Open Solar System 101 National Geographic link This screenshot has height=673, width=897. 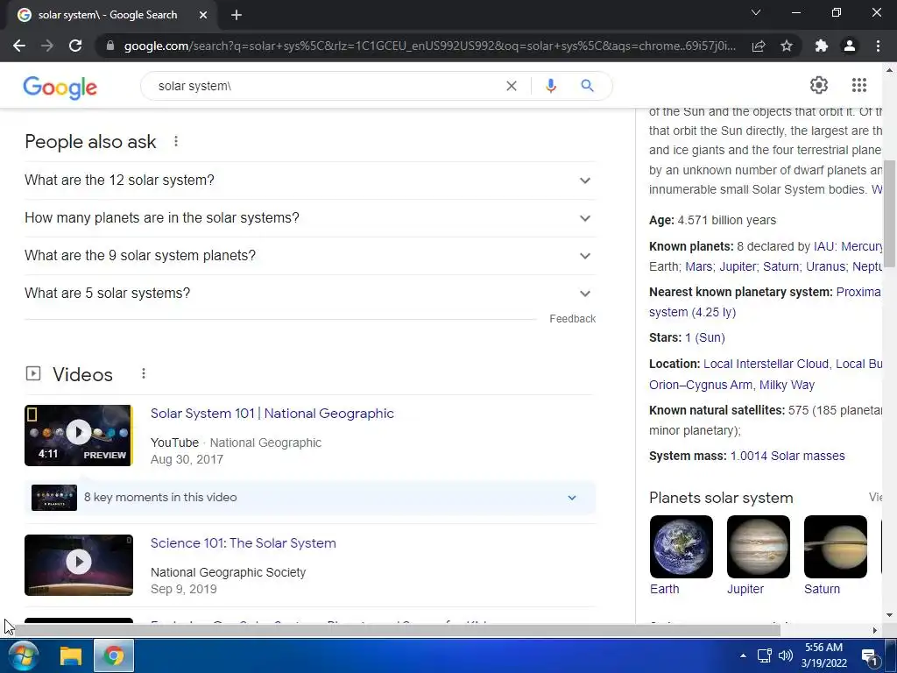[272, 414]
